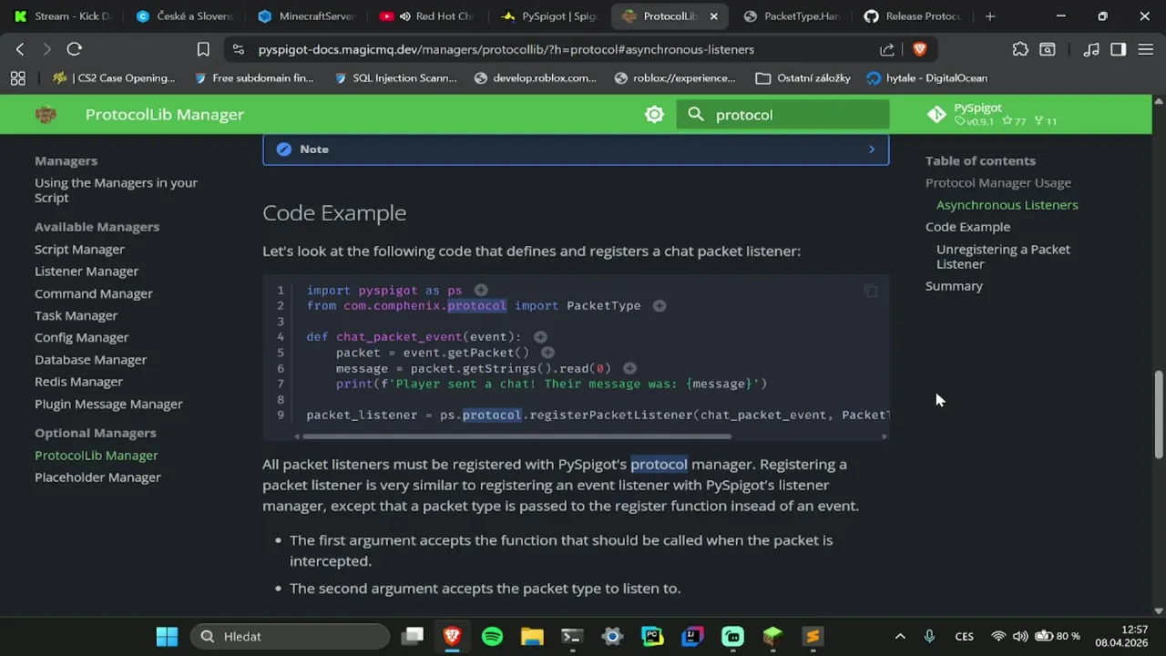Open annotation marker after PacketType import
The width and height of the screenshot is (1166, 656).
tap(660, 306)
